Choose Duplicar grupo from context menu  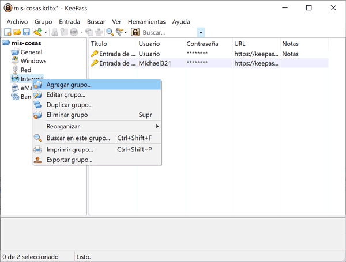97,105
